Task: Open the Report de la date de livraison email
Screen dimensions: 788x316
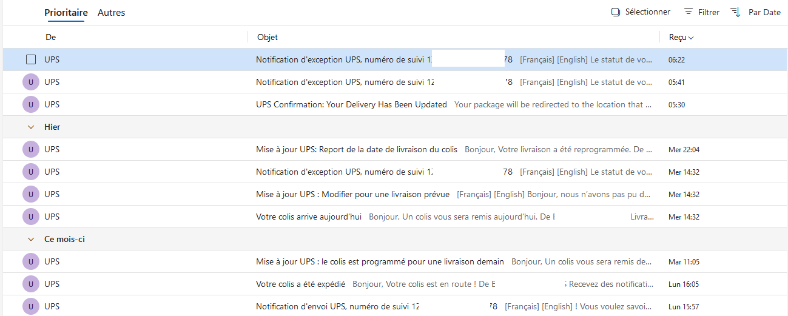Action: (394, 149)
